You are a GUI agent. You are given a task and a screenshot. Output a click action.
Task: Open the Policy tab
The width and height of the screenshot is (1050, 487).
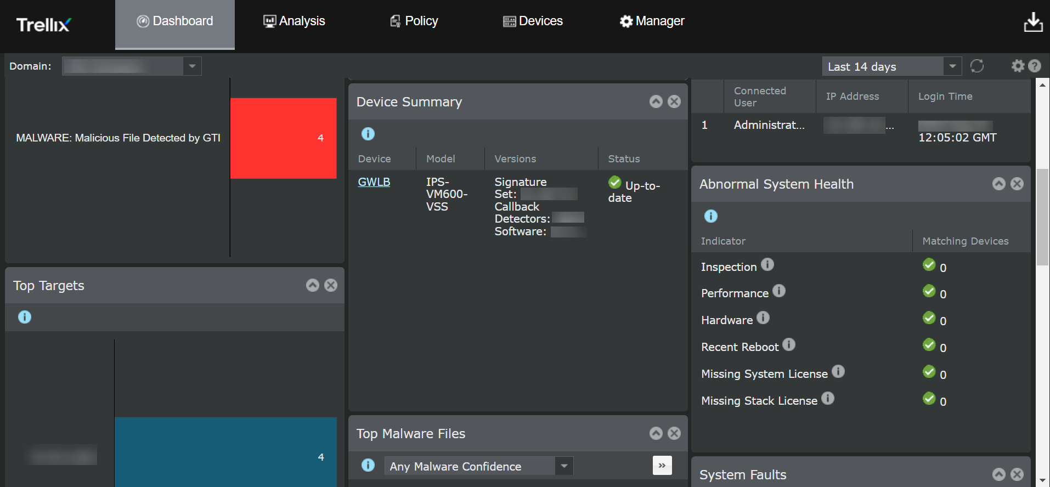[414, 21]
